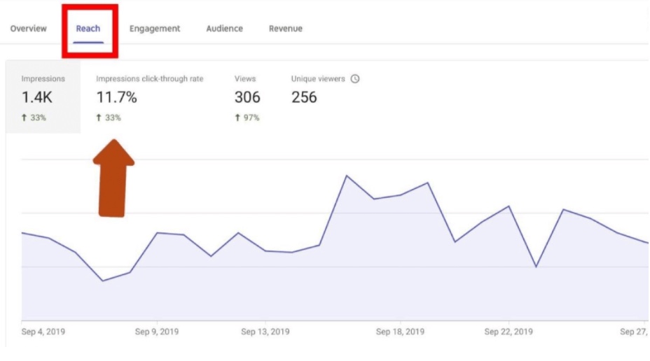
Task: Show the Impressions click-through rate chart
Action: pos(150,97)
